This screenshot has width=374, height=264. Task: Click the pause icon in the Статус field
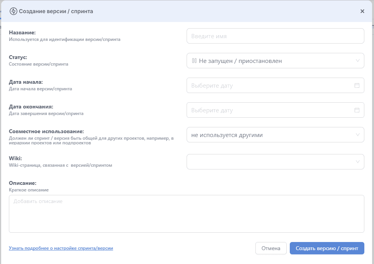[x=194, y=61]
